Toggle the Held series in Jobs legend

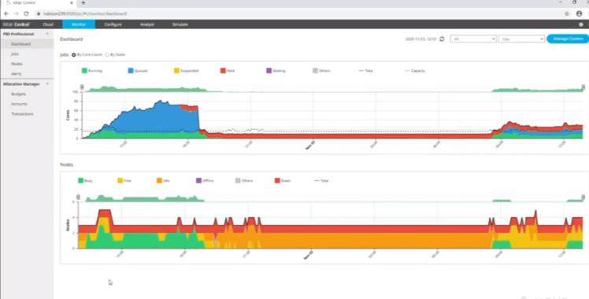tap(228, 71)
